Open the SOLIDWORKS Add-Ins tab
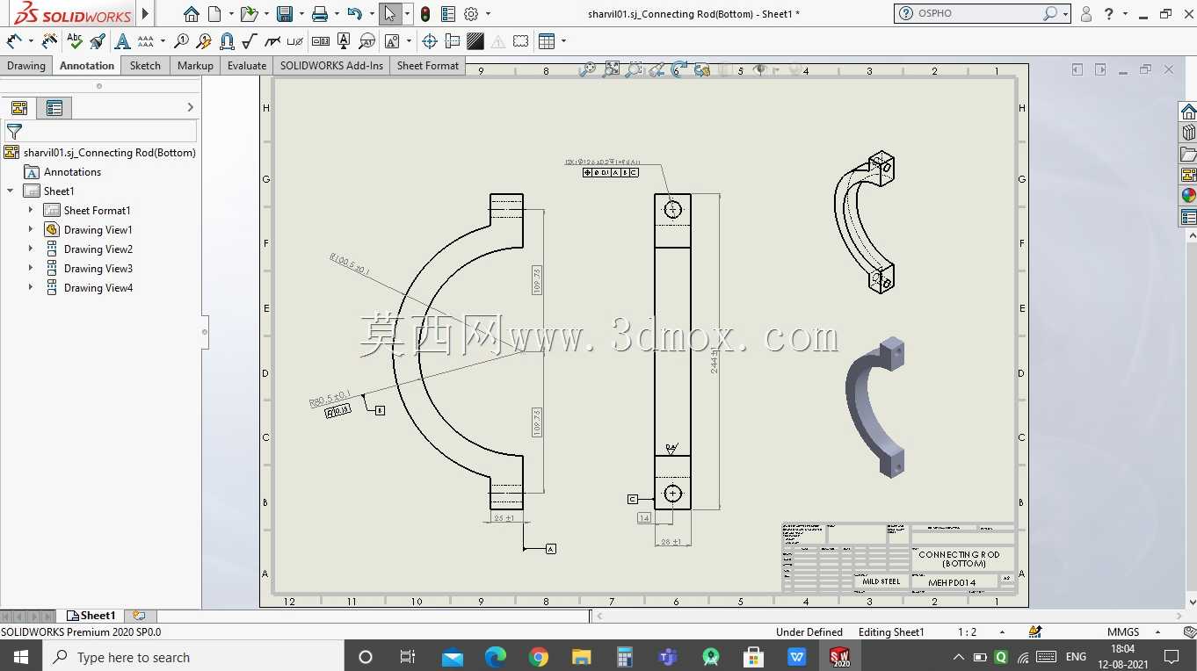 332,66
